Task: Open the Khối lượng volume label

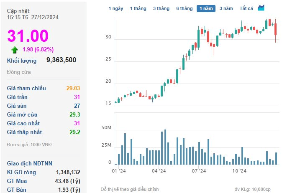Action: (x=22, y=61)
